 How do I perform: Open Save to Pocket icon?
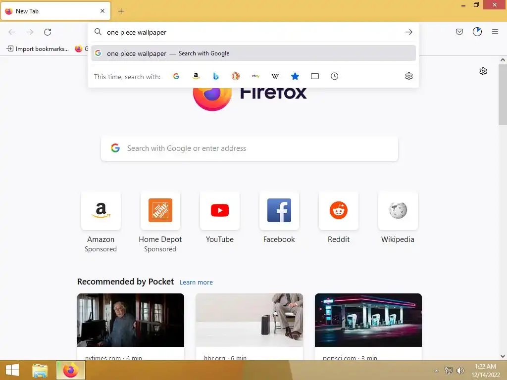(459, 32)
